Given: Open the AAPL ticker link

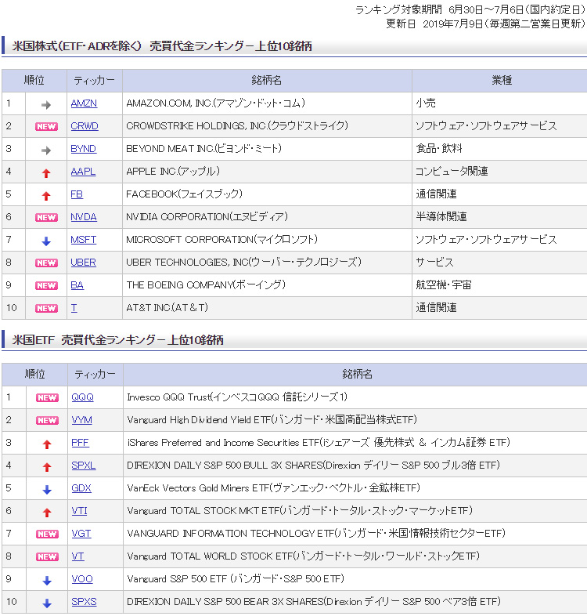Looking at the screenshot, I should coord(83,172).
